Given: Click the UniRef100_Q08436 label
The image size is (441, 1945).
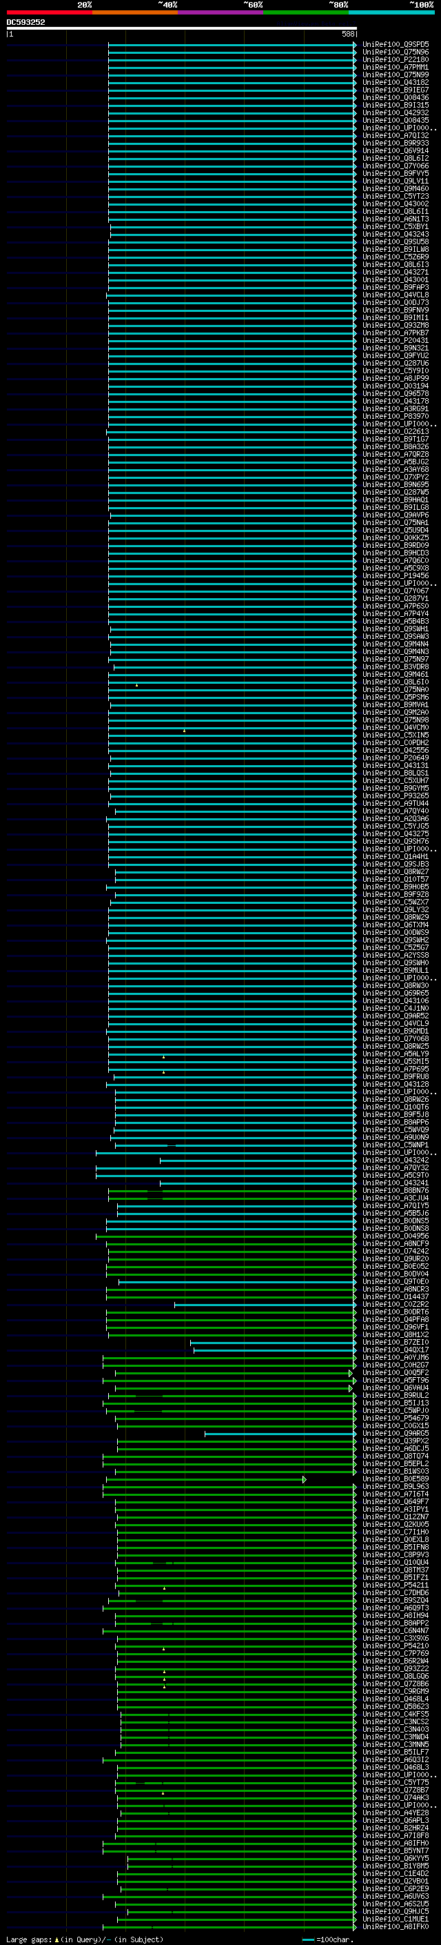Looking at the screenshot, I should pos(396,97).
